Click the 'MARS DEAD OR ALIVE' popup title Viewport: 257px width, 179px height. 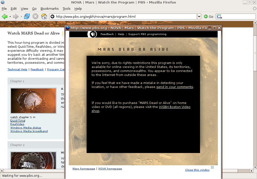pyautogui.click(x=133, y=49)
